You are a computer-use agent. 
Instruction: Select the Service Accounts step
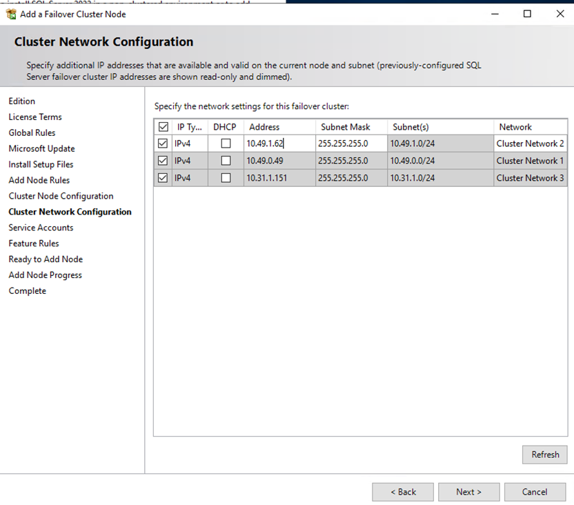[x=41, y=228]
